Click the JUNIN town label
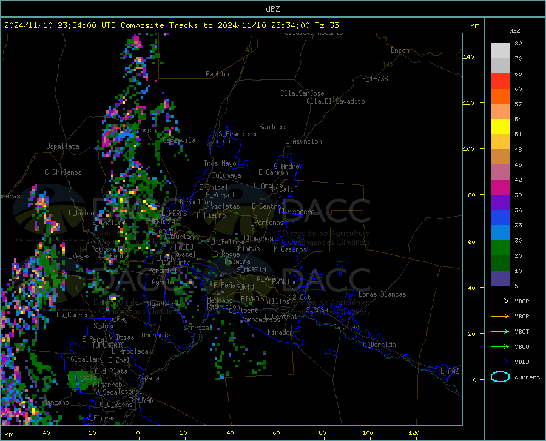 pyautogui.click(x=245, y=288)
